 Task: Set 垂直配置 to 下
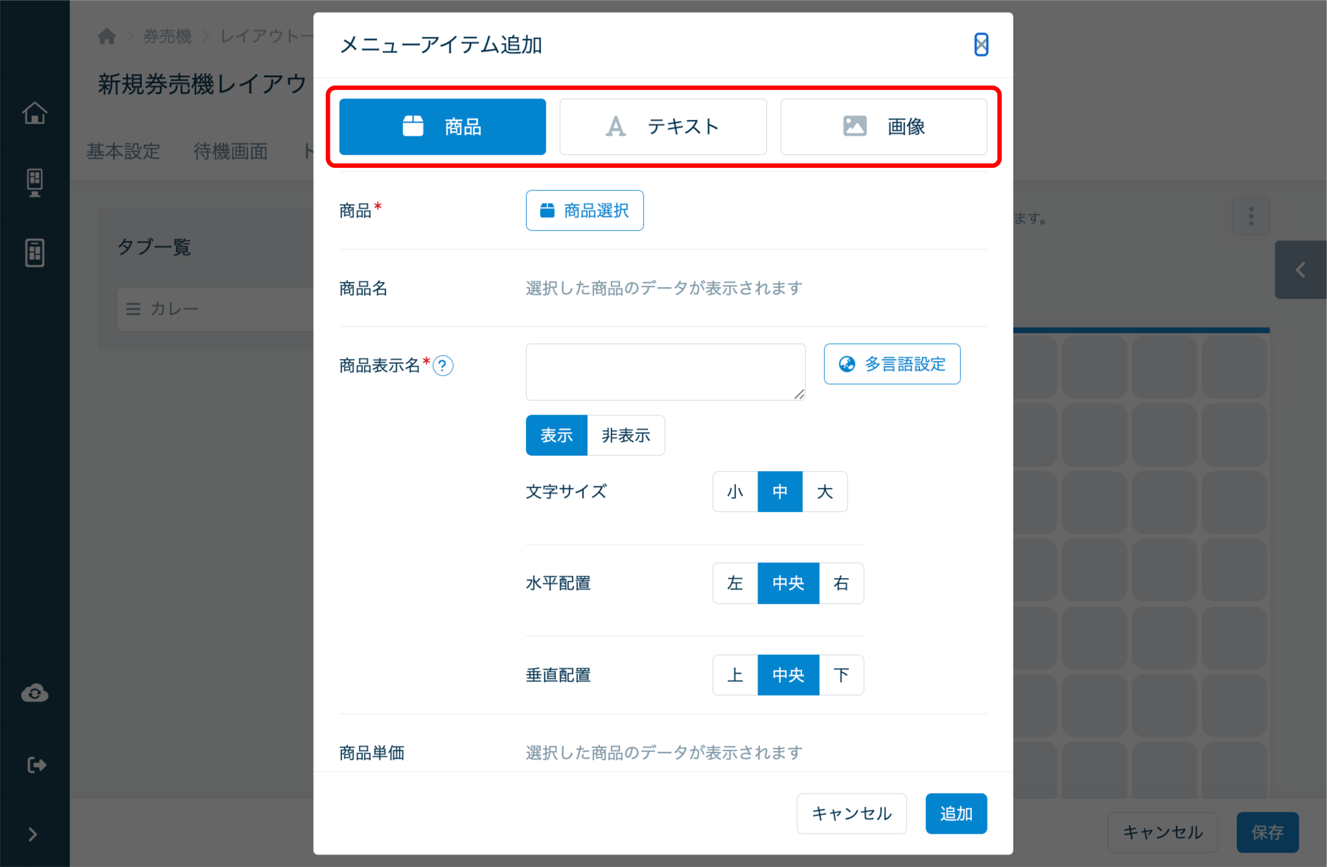(x=841, y=675)
